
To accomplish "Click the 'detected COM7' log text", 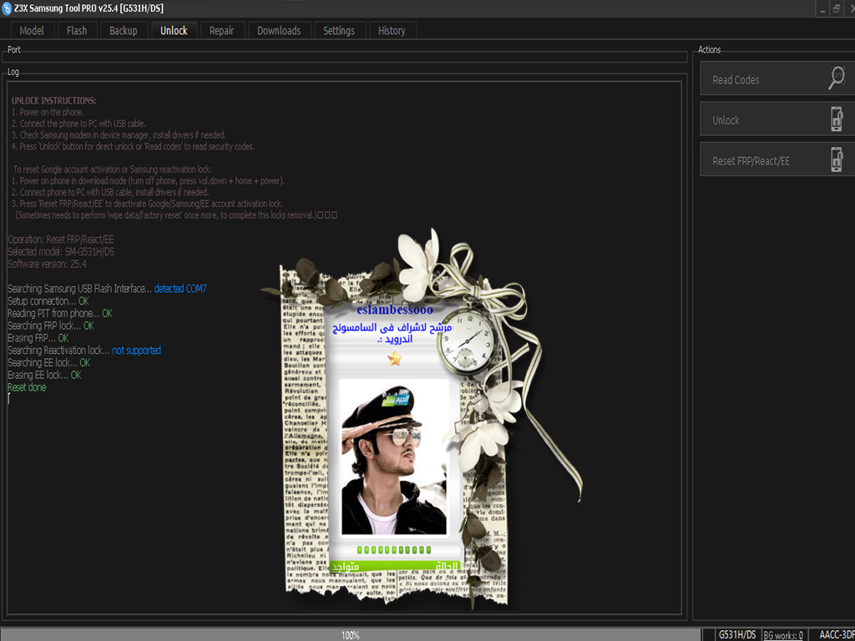I will point(180,289).
